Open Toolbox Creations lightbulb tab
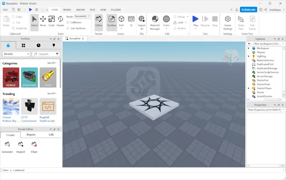The height and width of the screenshot is (180, 286). (54, 46)
